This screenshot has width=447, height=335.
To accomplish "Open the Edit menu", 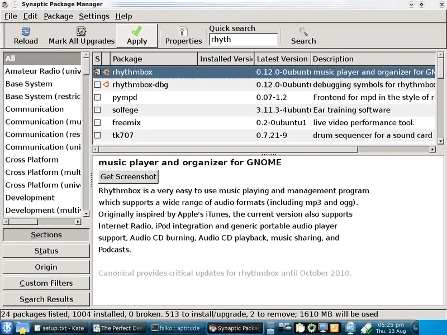I will pos(30,16).
